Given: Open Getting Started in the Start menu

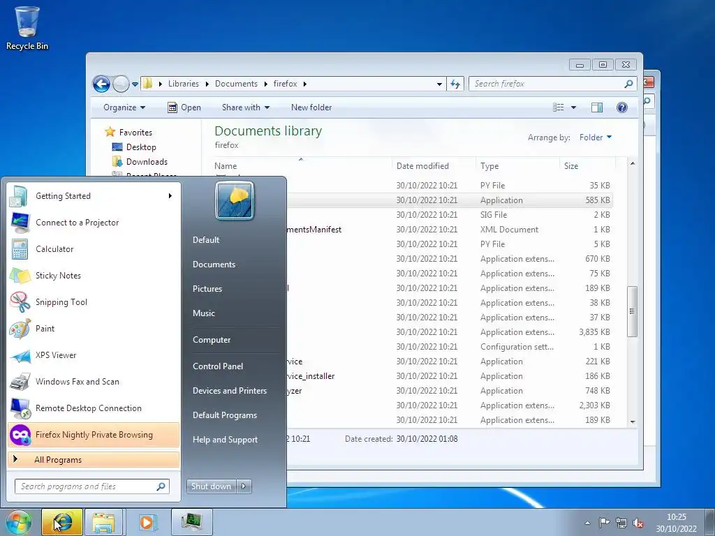Looking at the screenshot, I should 93,196.
